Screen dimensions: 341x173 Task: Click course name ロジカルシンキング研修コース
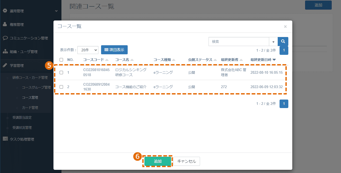click(131, 72)
